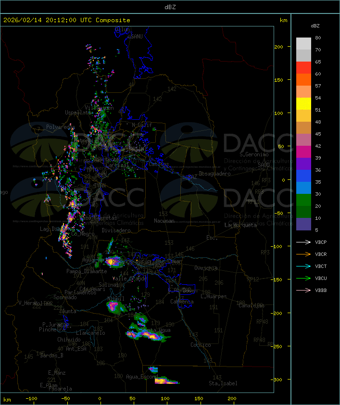The width and height of the screenshot is (340, 405).
Task: Click the pink VBBB arrow in legend
Action: 303,291
